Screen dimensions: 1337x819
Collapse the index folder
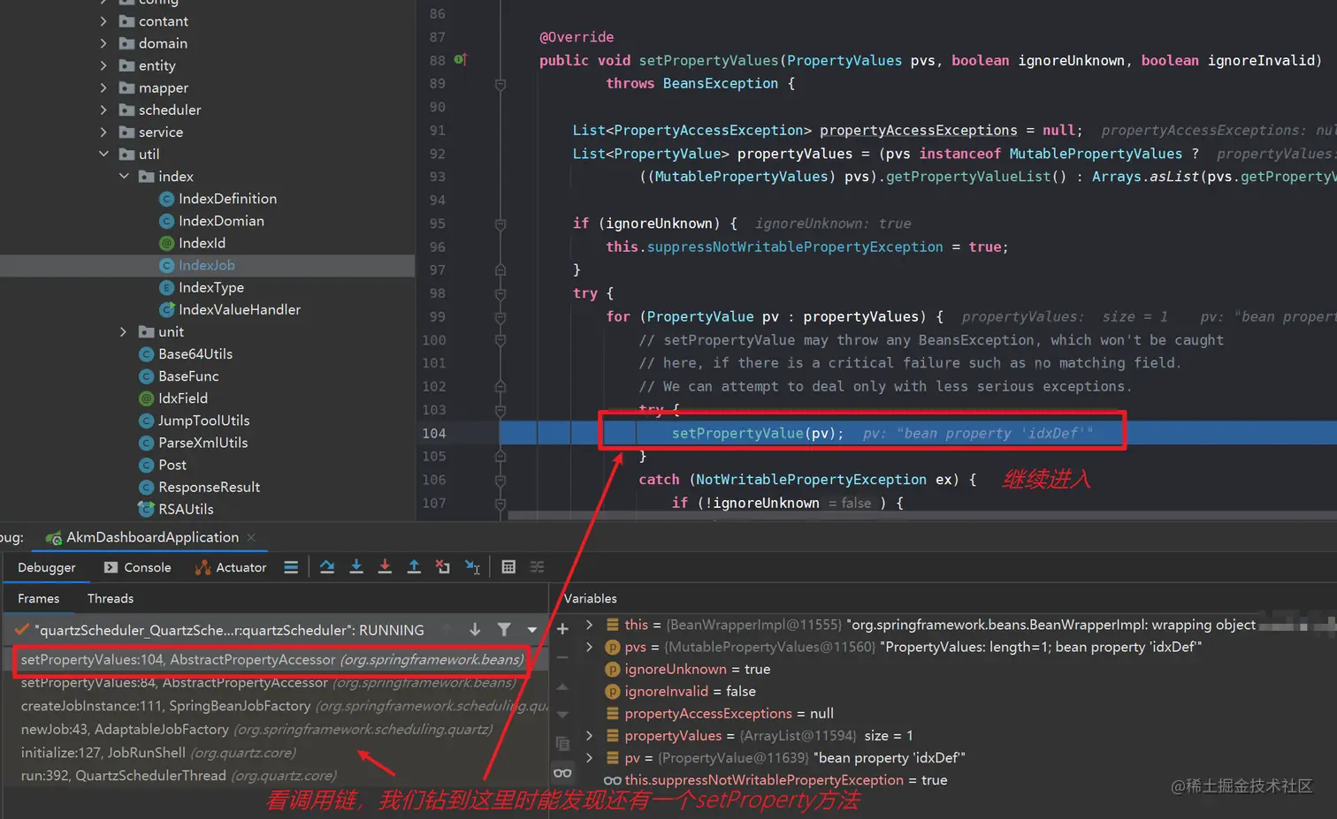[124, 177]
